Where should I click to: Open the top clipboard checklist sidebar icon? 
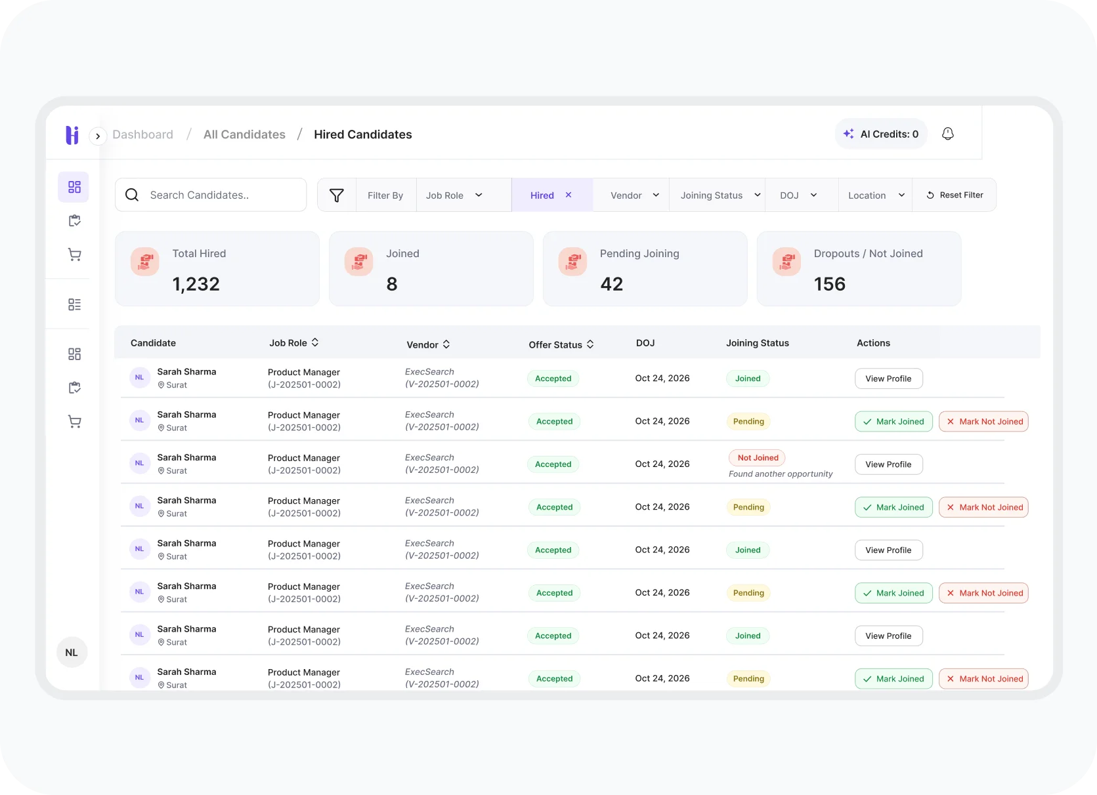tap(74, 221)
